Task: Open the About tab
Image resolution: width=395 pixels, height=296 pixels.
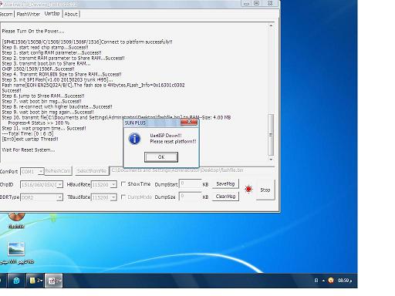Action: click(71, 14)
